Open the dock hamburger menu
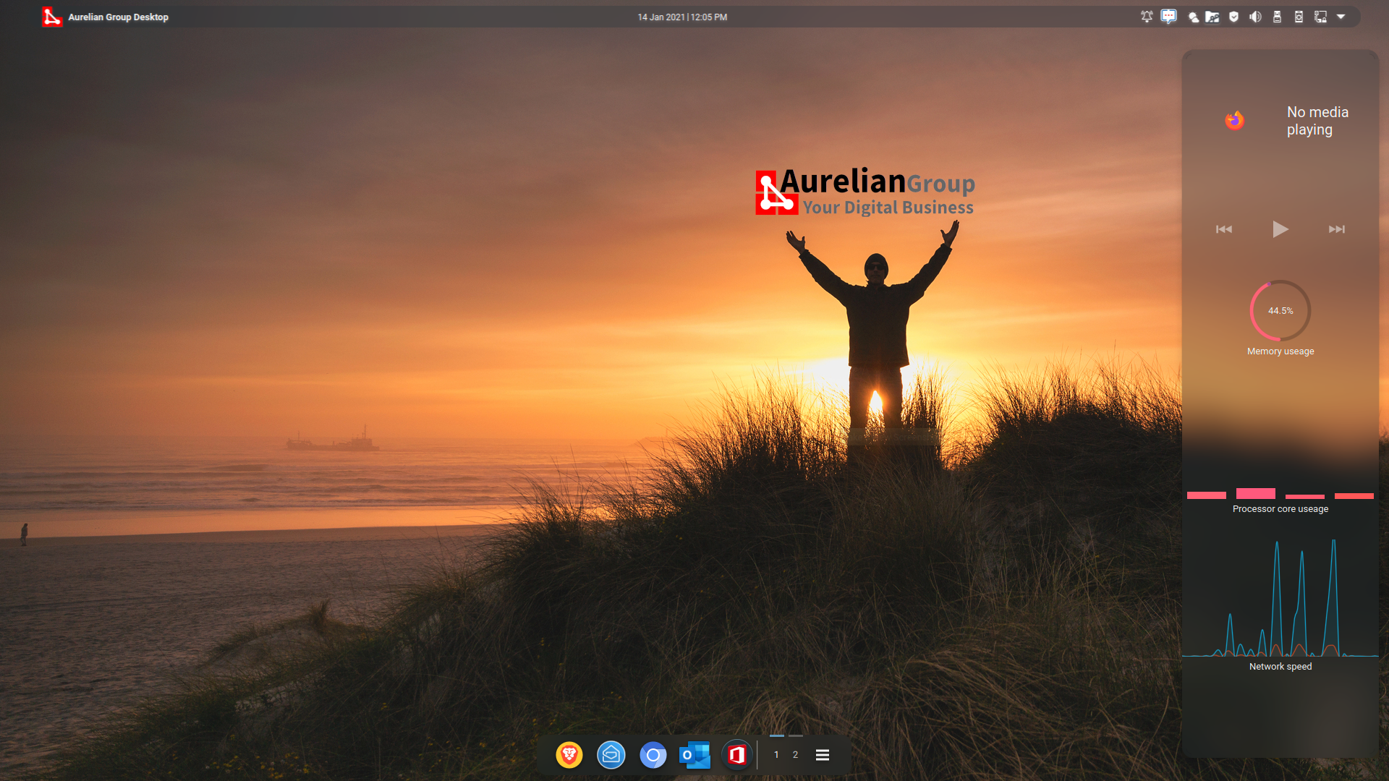Screen dimensions: 1389x781 tap(823, 755)
